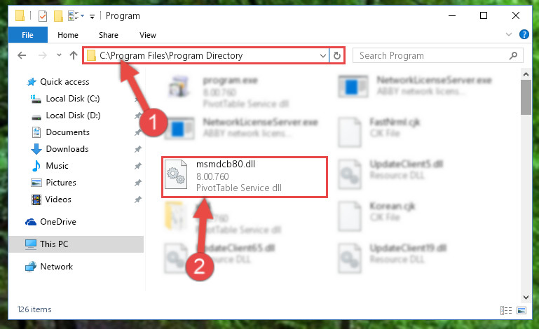Open the recent locations dropdown arrow
This screenshot has height=329, width=539.
59,55
